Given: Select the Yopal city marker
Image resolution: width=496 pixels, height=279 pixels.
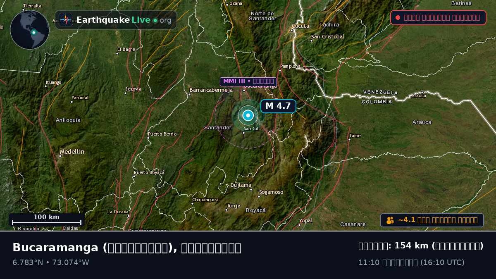Looking at the screenshot, I should (300, 225).
